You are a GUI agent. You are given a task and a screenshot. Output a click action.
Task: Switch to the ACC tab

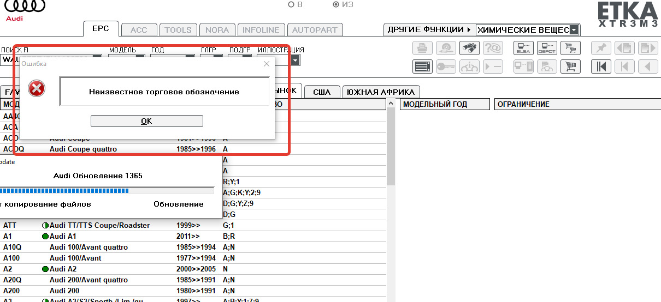pos(139,30)
